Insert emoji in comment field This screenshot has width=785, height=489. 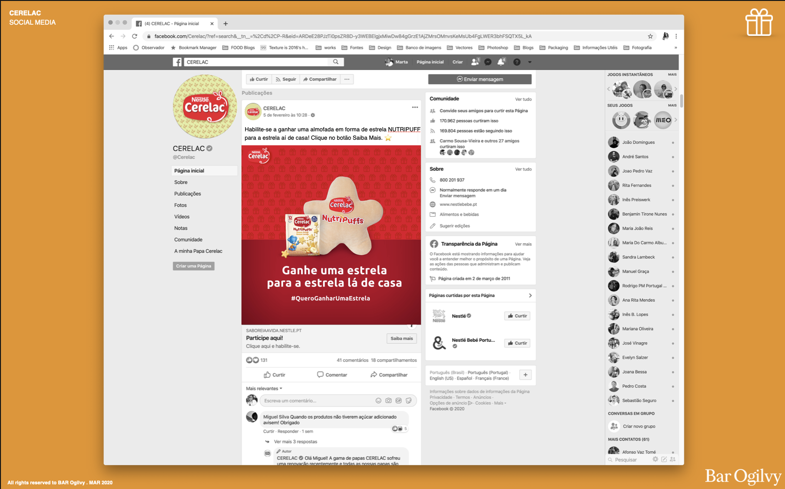[379, 401]
